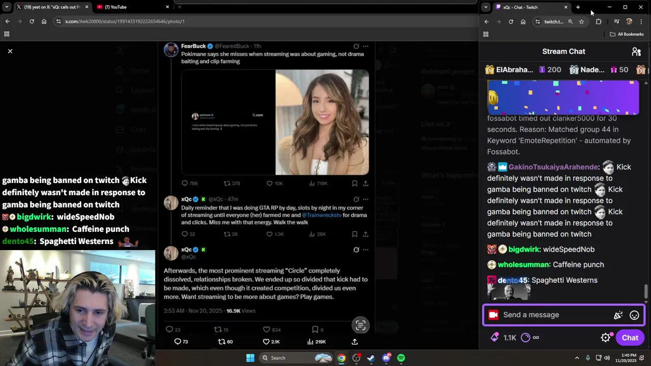Click the floating Grok summary button
The image size is (651, 366).
(361, 325)
